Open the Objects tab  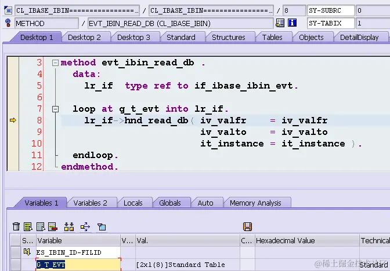click(x=311, y=38)
